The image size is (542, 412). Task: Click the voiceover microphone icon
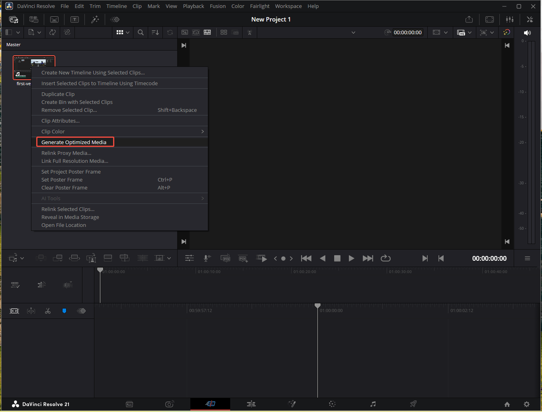point(207,258)
